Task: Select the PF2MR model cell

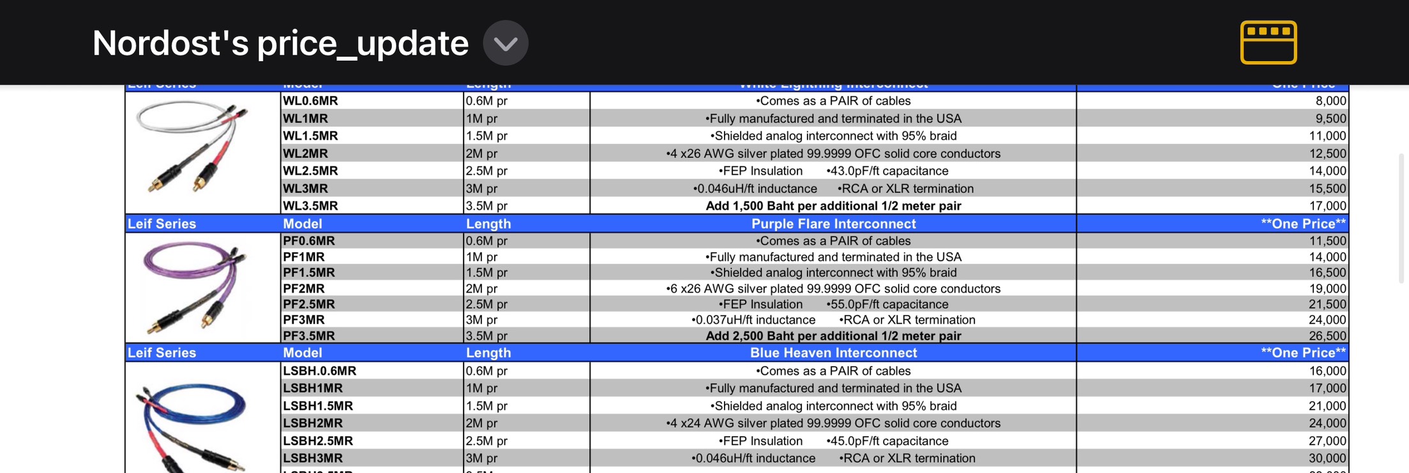Action: pyautogui.click(x=372, y=288)
